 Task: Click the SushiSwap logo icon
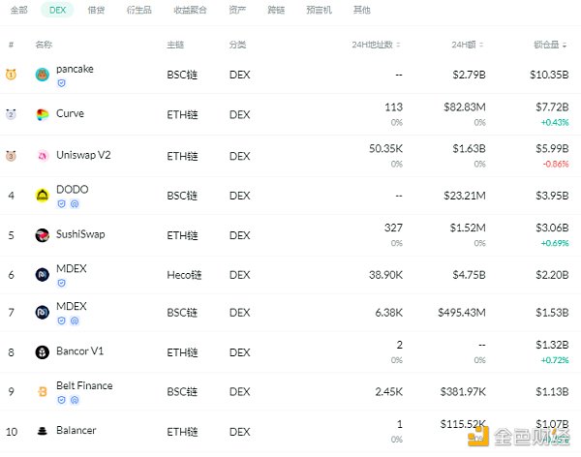43,235
